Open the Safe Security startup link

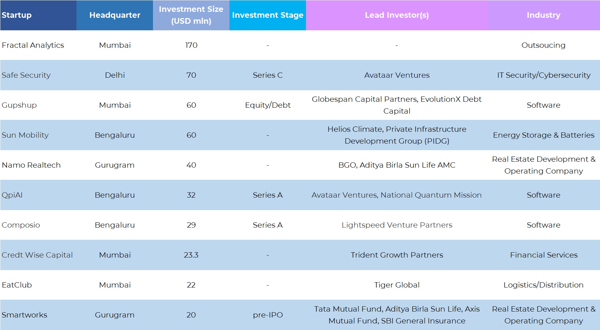(26, 75)
